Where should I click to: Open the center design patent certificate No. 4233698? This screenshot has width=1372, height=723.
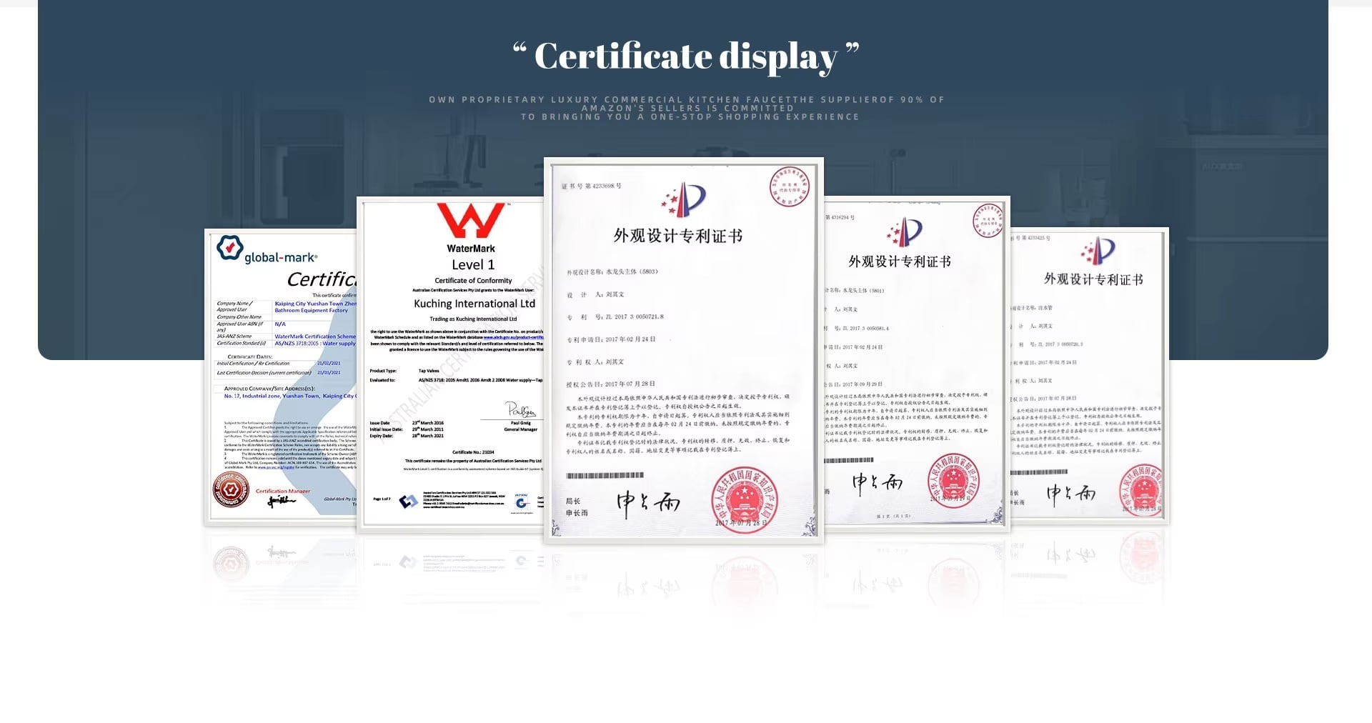tap(684, 350)
